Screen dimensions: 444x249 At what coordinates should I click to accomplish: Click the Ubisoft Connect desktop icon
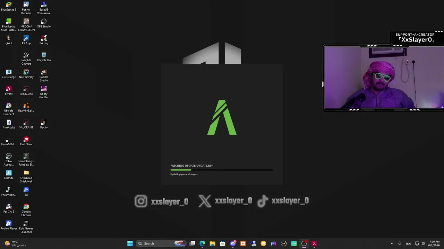[9, 109]
